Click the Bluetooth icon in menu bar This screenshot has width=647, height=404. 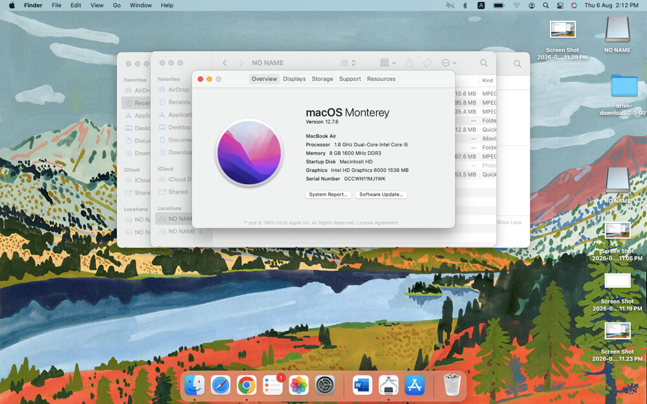pyautogui.click(x=465, y=5)
